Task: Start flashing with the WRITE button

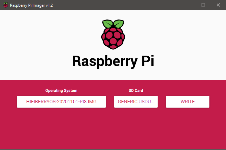Action: pos(188,102)
